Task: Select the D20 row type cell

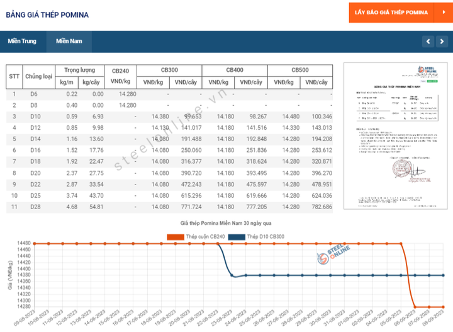Action: [35, 173]
